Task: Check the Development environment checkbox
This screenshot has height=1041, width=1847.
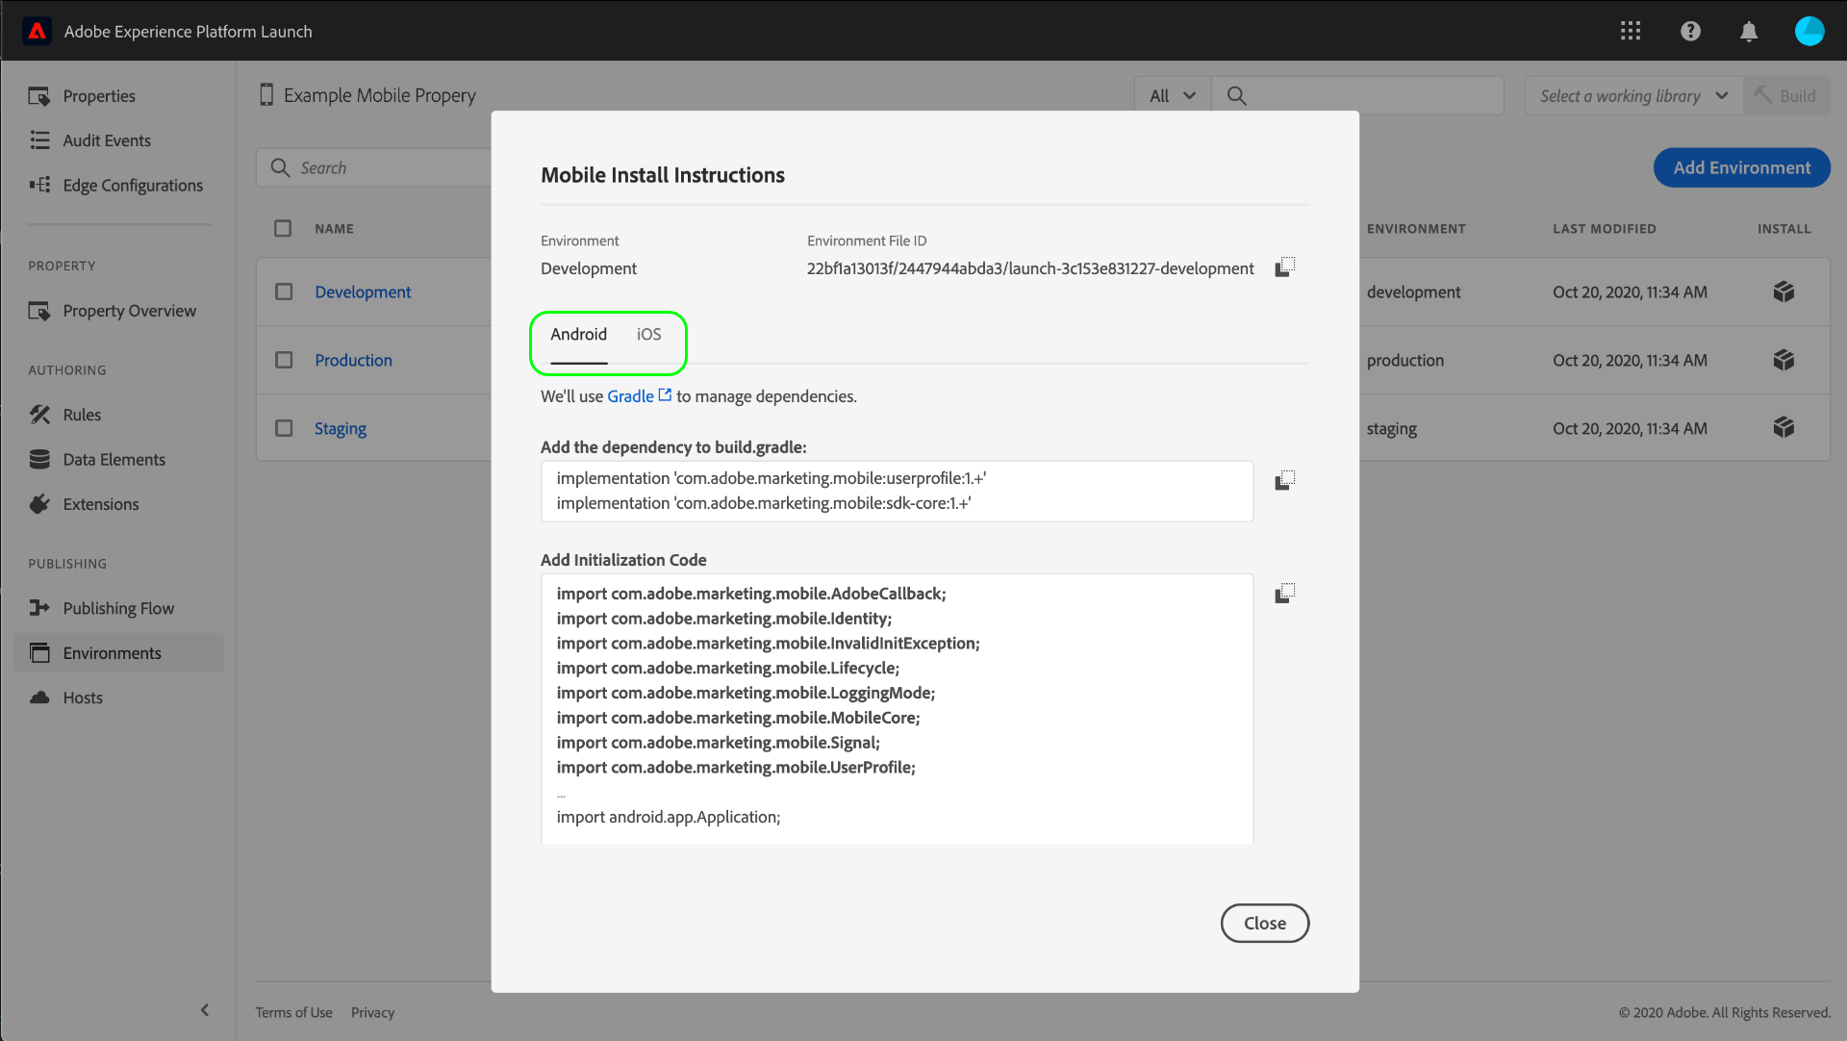Action: click(x=284, y=292)
